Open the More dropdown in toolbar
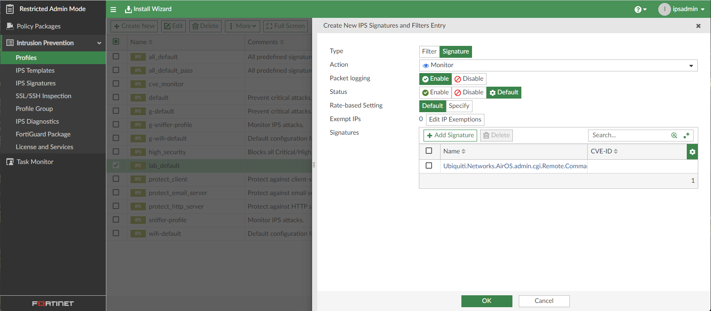The height and width of the screenshot is (311, 711). (x=243, y=26)
